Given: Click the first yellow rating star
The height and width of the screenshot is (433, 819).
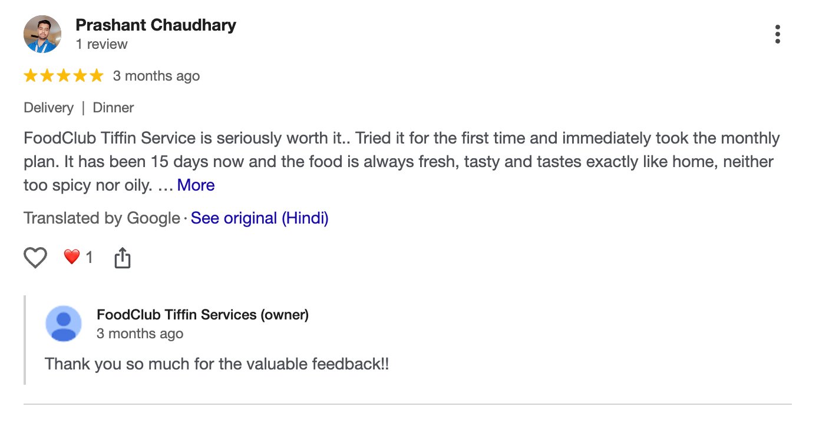Looking at the screenshot, I should pyautogui.click(x=31, y=76).
